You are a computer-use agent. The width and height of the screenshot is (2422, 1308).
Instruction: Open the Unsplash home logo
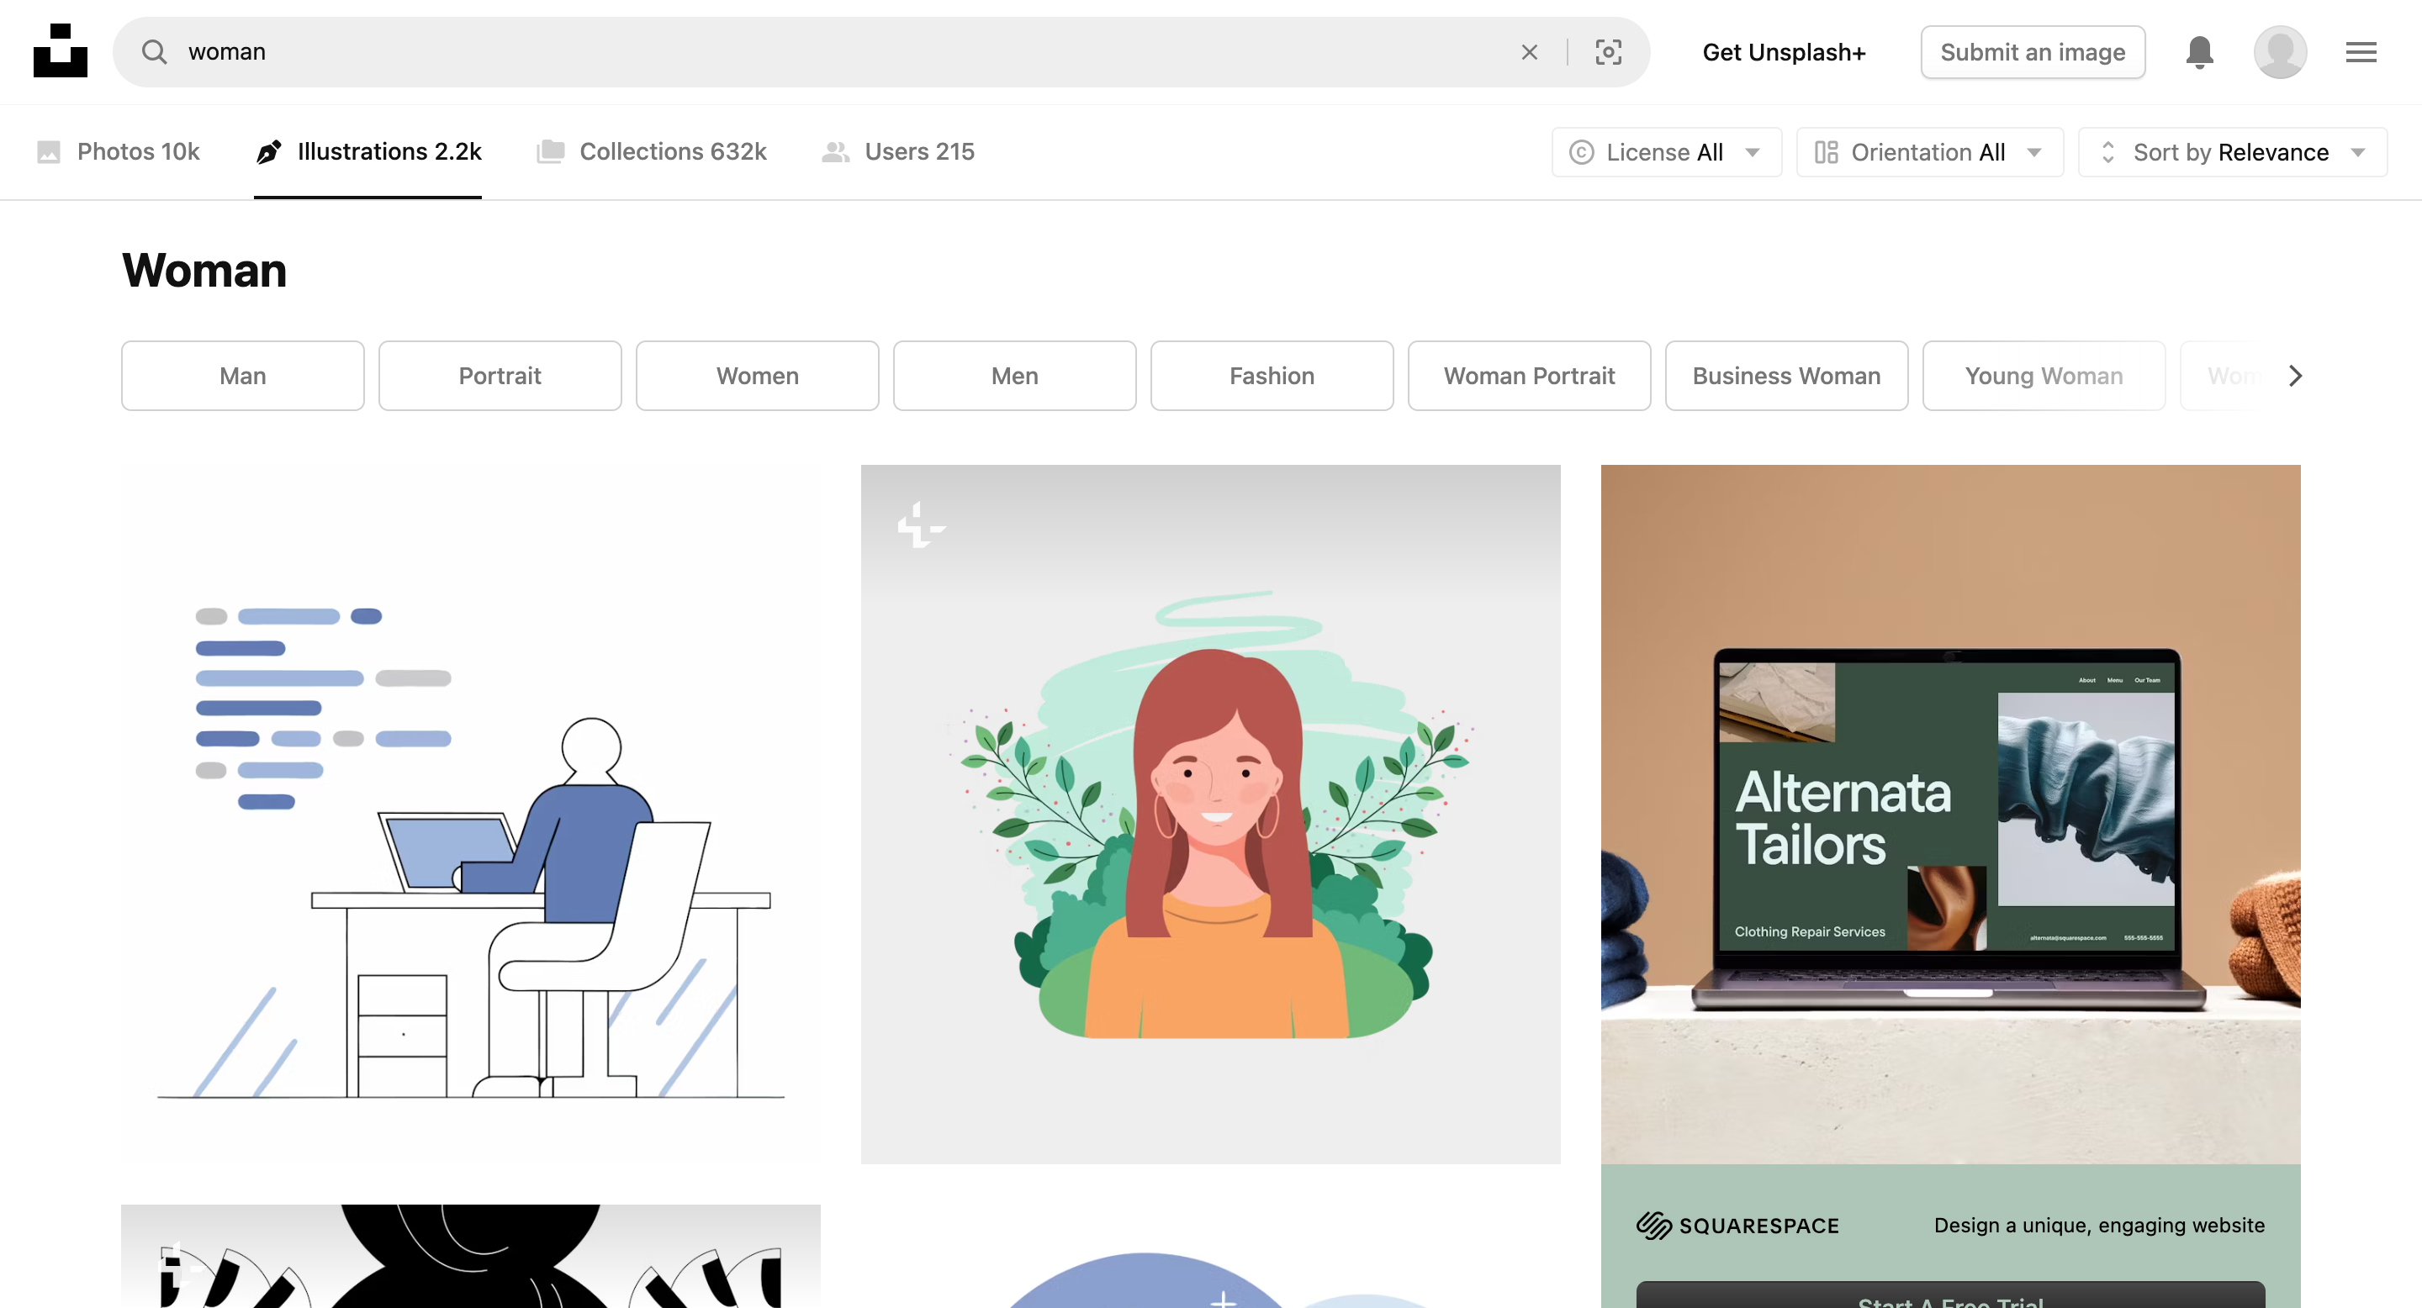[61, 50]
